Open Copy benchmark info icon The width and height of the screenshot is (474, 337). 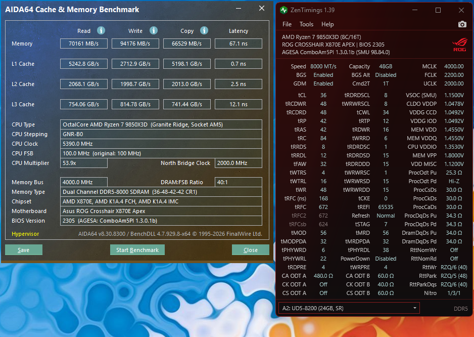pyautogui.click(x=204, y=30)
